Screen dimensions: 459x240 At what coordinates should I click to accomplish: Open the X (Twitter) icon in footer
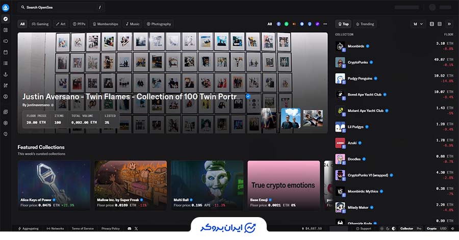(136, 229)
